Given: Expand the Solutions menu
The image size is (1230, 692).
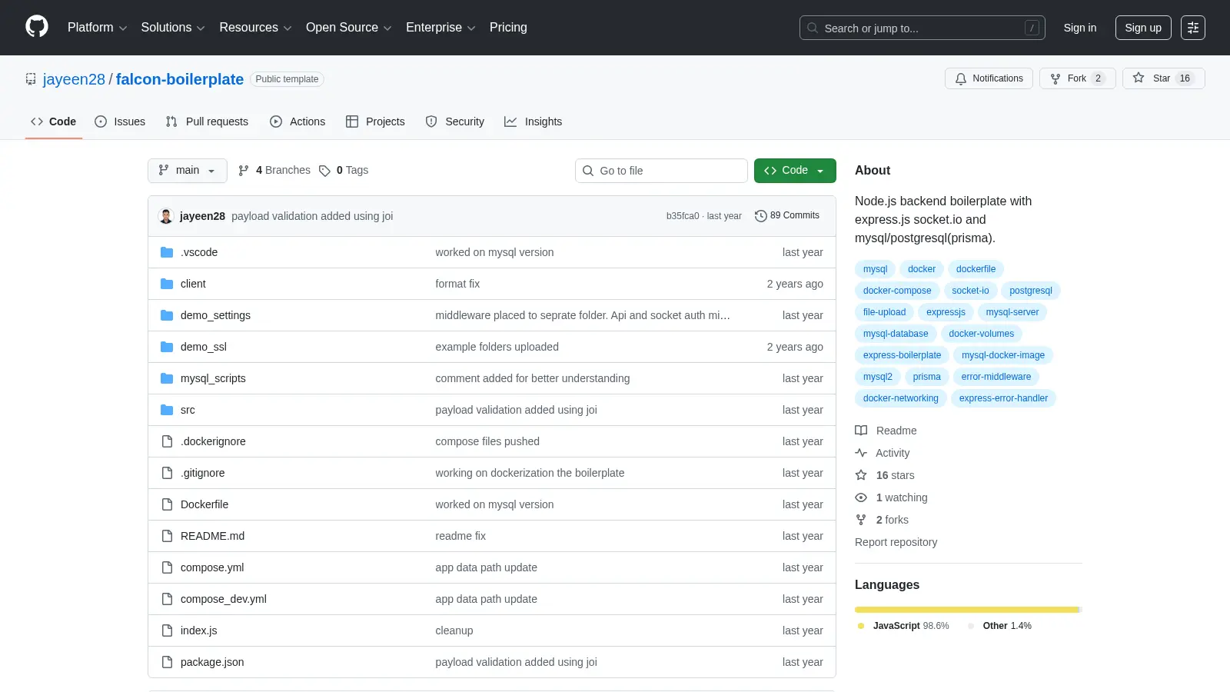Looking at the screenshot, I should tap(173, 28).
